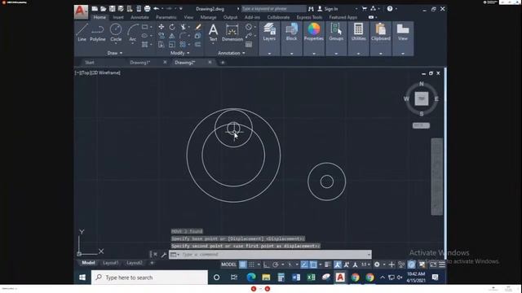Viewport: 522px width, 293px height.
Task: Click the Save icon in quick access toolbar
Action: pyautogui.click(x=113, y=9)
